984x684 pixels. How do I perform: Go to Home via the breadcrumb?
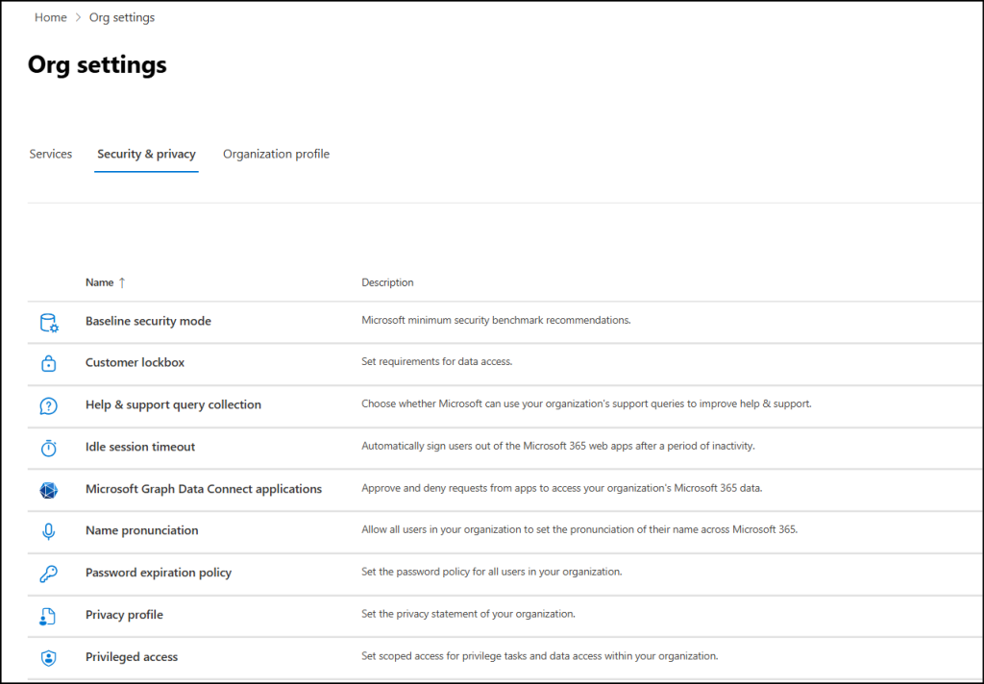coord(51,17)
